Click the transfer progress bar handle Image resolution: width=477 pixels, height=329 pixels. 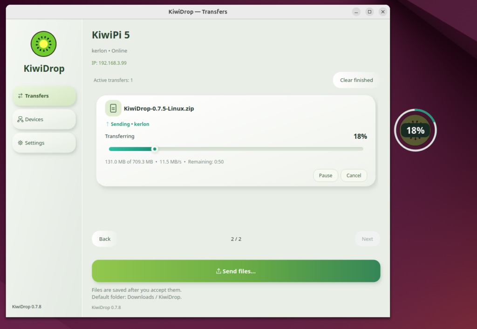coord(155,149)
